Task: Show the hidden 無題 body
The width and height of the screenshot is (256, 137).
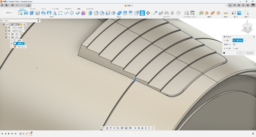Action: point(12,40)
